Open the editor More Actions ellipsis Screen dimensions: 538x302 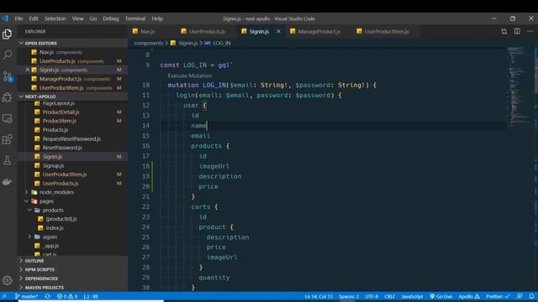(x=530, y=31)
